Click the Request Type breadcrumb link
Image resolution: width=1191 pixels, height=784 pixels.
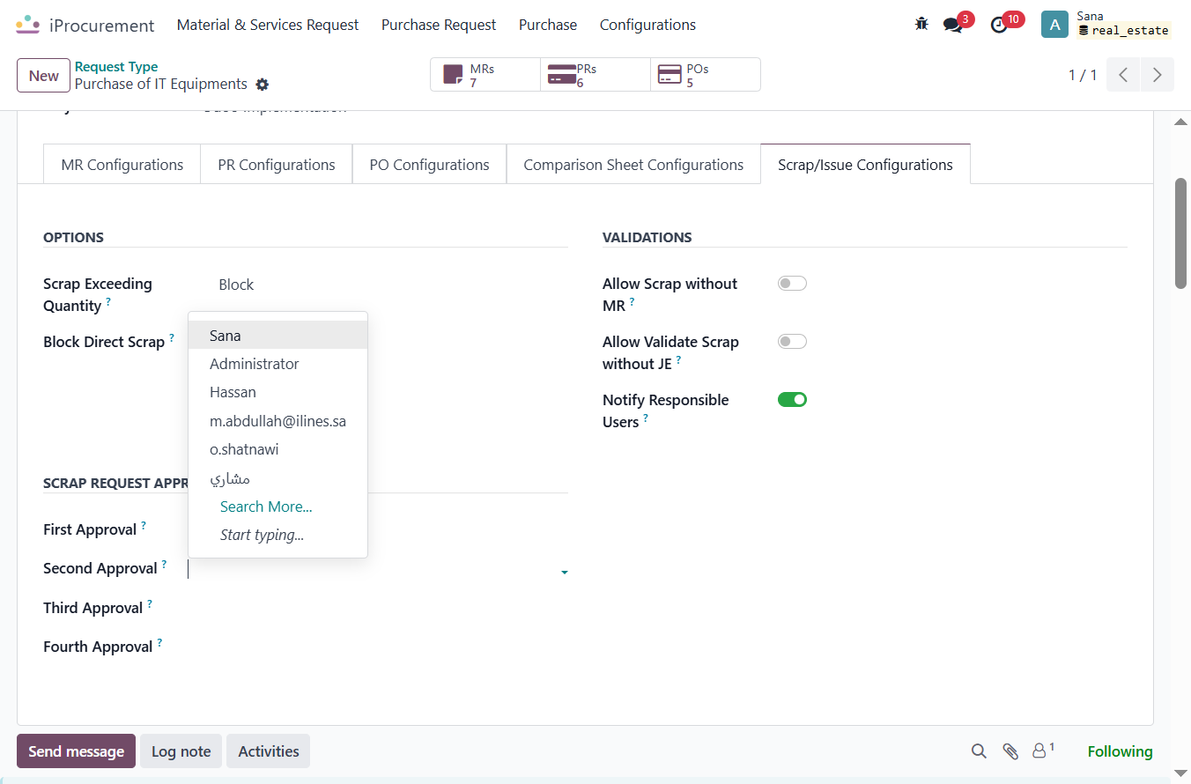116,66
